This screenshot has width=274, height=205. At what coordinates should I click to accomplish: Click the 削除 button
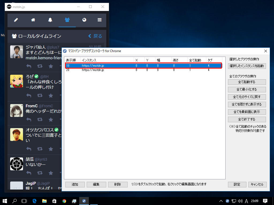pos(118,184)
